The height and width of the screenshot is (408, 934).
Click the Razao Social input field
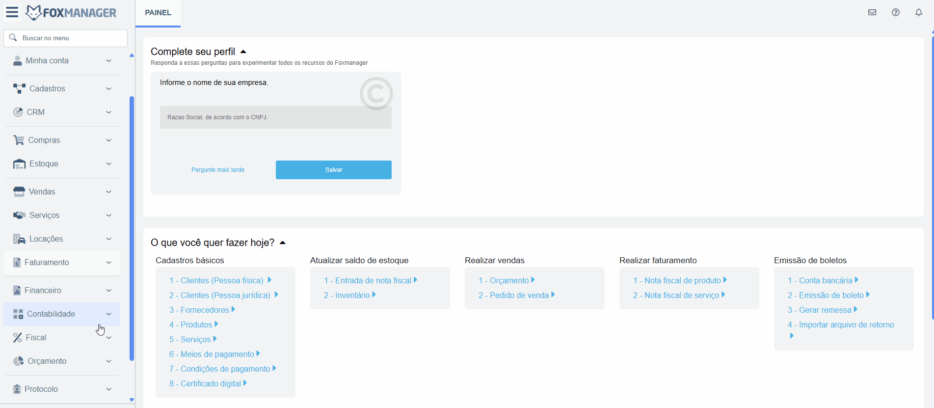(276, 117)
